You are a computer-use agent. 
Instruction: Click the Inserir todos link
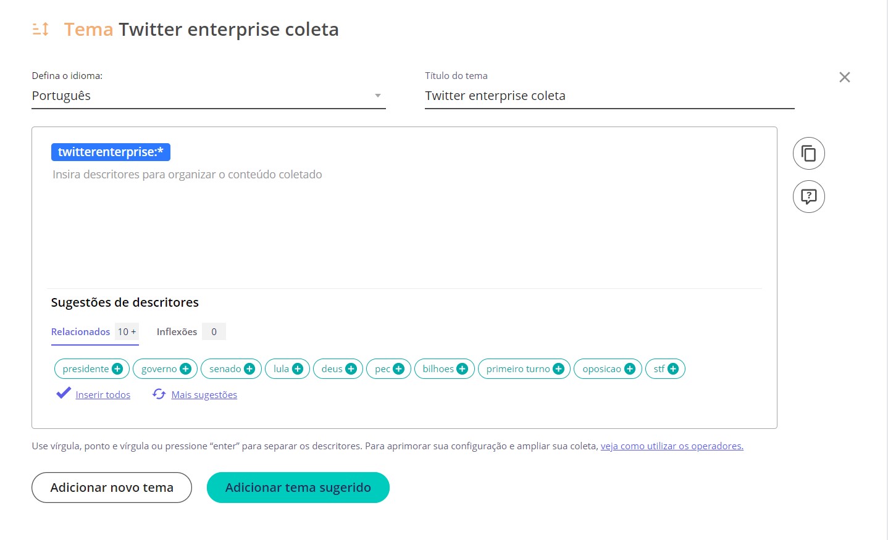pyautogui.click(x=103, y=395)
